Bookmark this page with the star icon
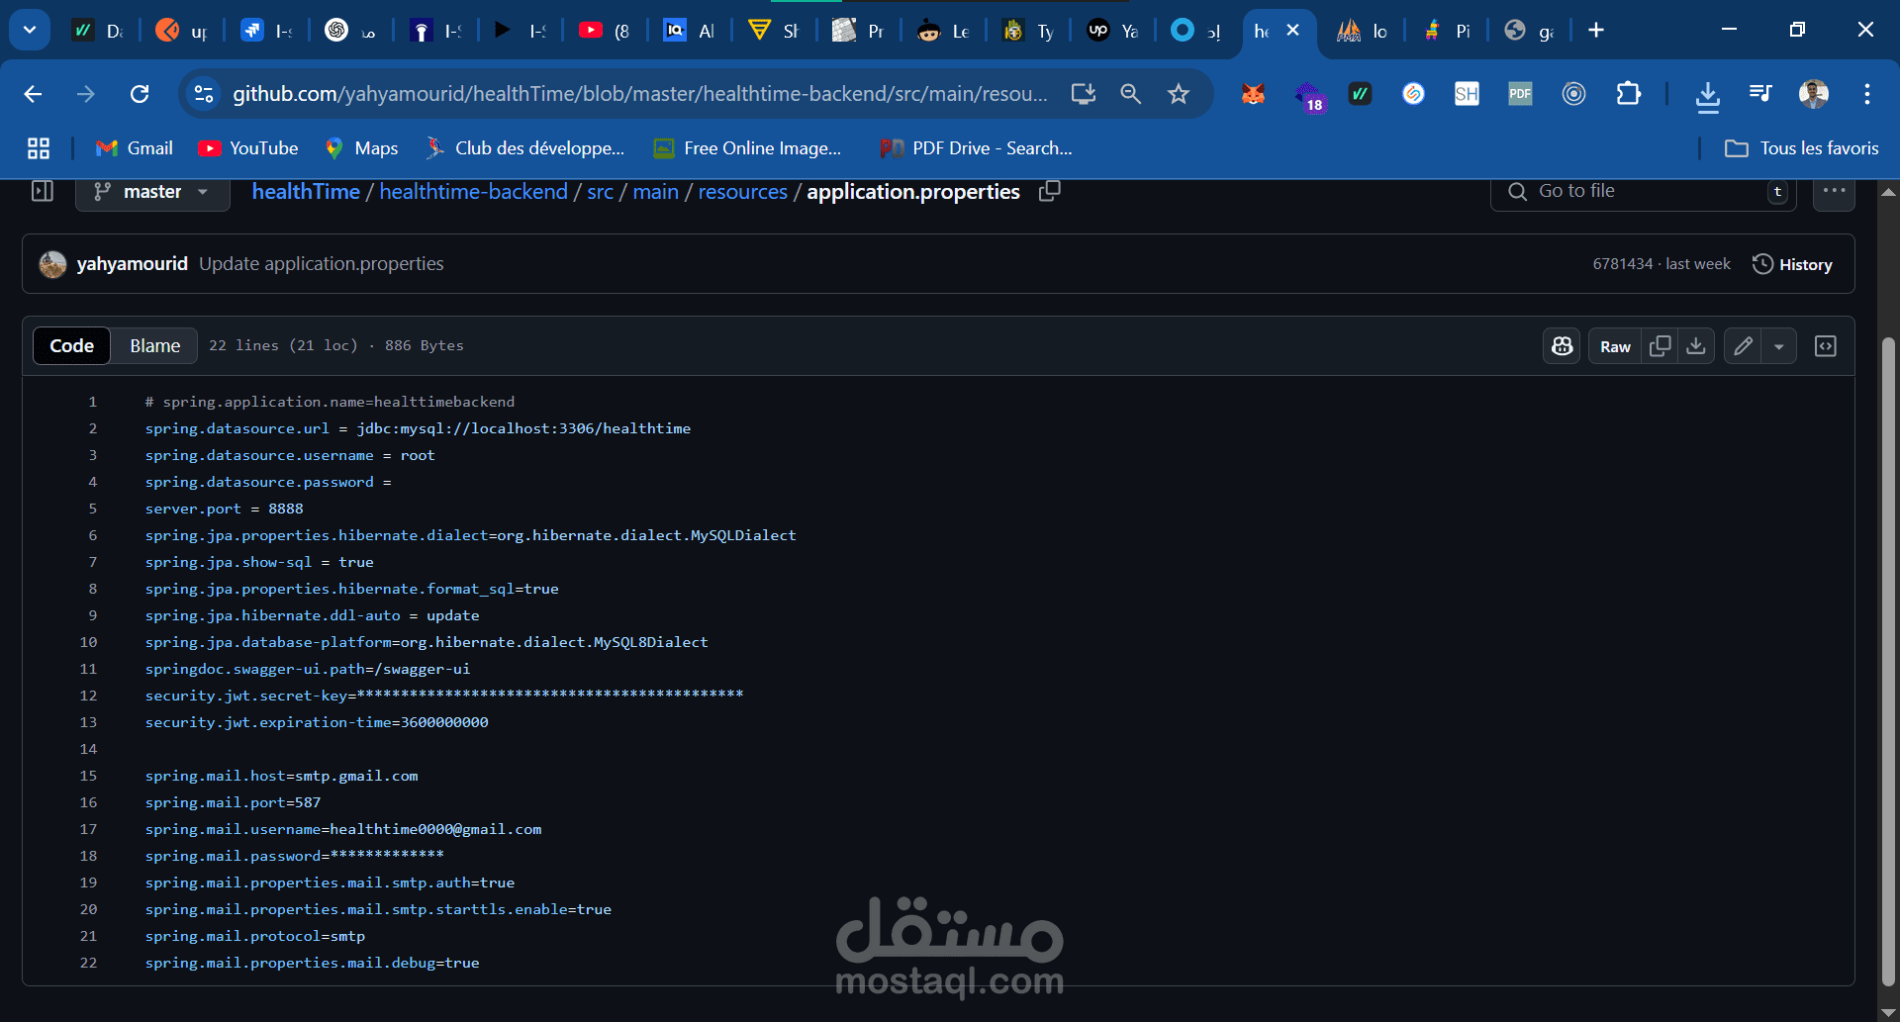Viewport: 1900px width, 1022px height. tap(1178, 94)
